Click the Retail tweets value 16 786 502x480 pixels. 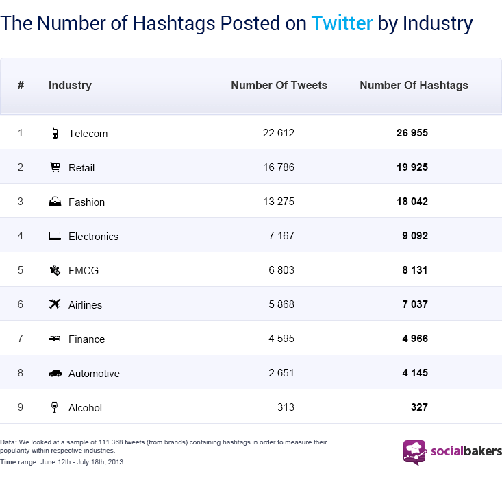click(x=279, y=167)
